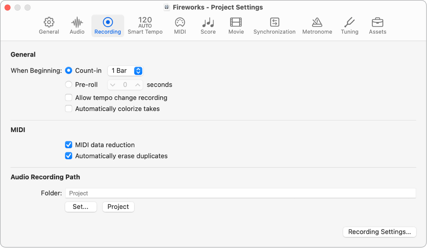This screenshot has height=248, width=427.
Task: Check Automatically colorize takes
Action: coord(68,109)
